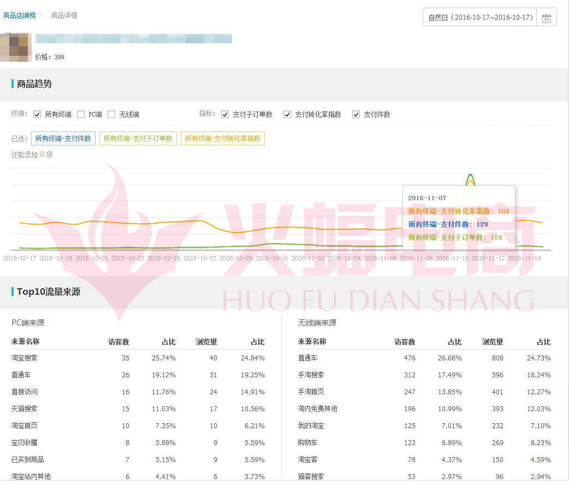Screen dimensions: 569x484
Task: Click the chart peak near 2016-11-10
Action: tap(470, 176)
